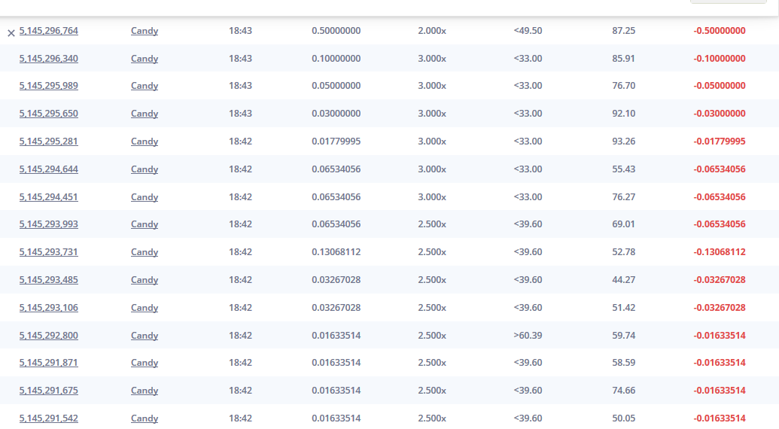Select bet amount 0.03000000
The width and height of the screenshot is (779, 429).
336,114
